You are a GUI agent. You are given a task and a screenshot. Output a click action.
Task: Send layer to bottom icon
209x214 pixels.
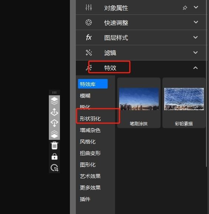click(x=54, y=134)
